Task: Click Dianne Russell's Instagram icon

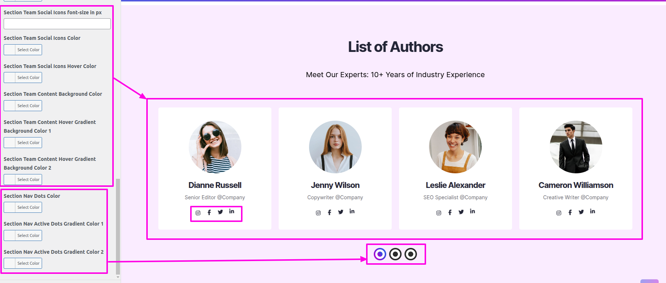Action: click(198, 213)
